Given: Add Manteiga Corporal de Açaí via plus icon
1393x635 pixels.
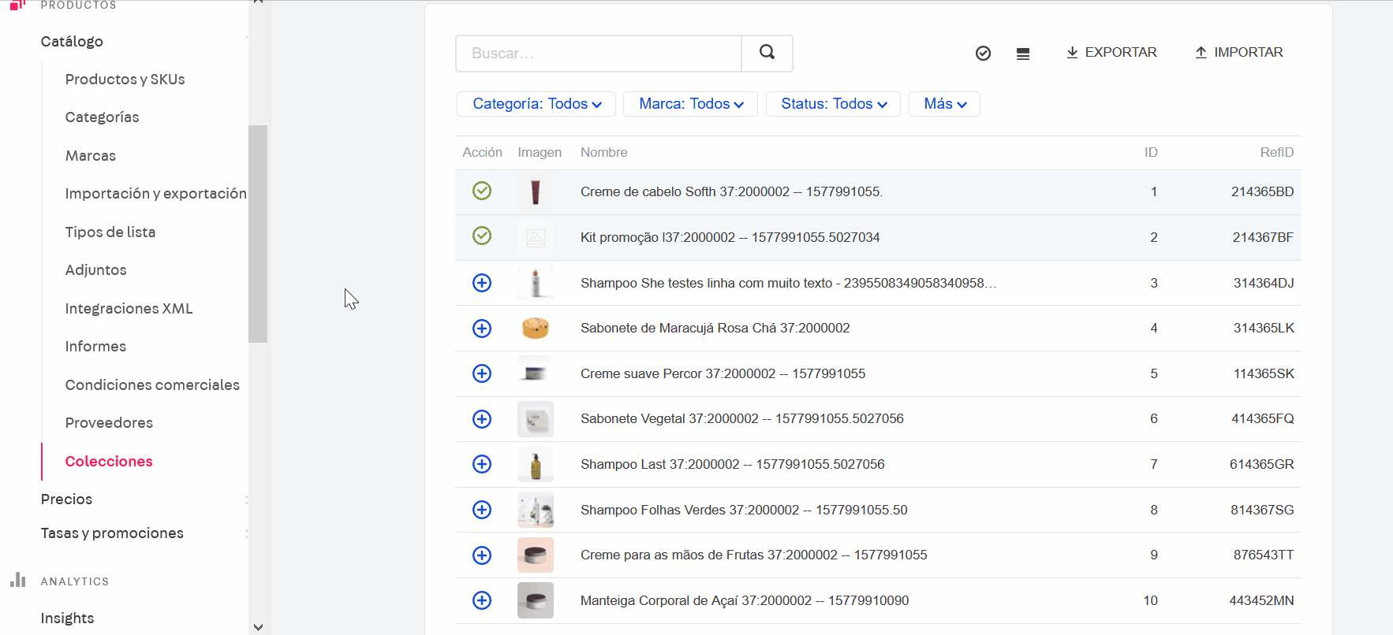Looking at the screenshot, I should 482,600.
